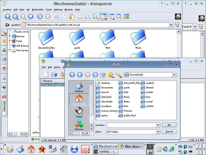
Task: Click Cancel in the Ark dialog
Action: (x=169, y=132)
